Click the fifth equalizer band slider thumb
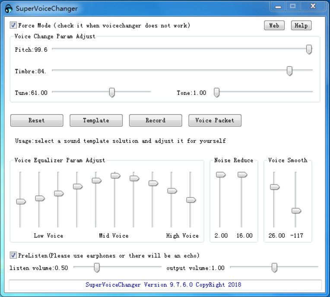 point(97,181)
